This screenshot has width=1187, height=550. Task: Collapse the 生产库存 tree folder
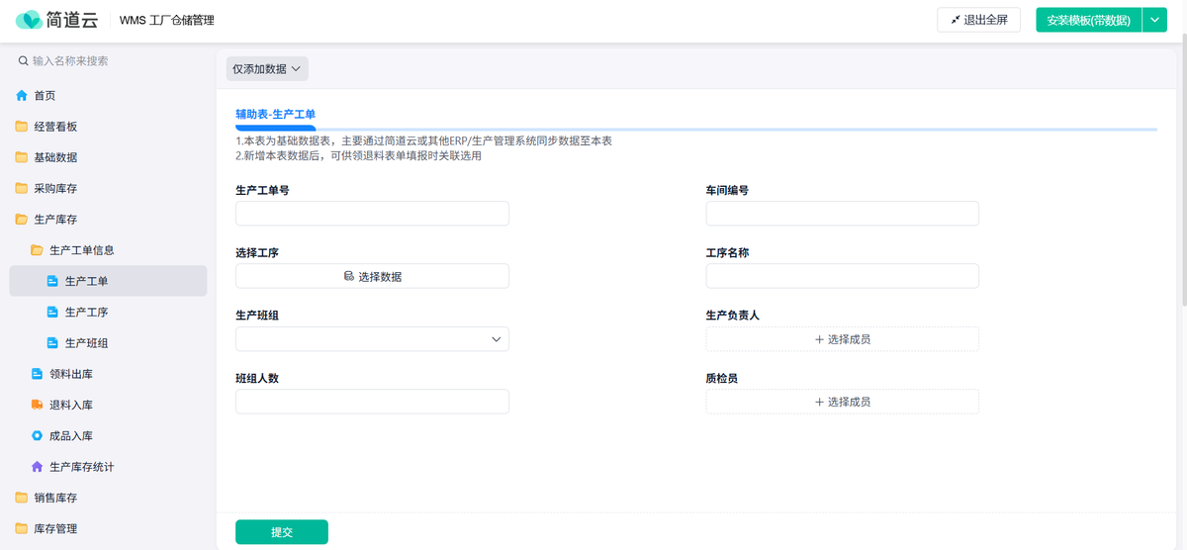[x=22, y=220]
